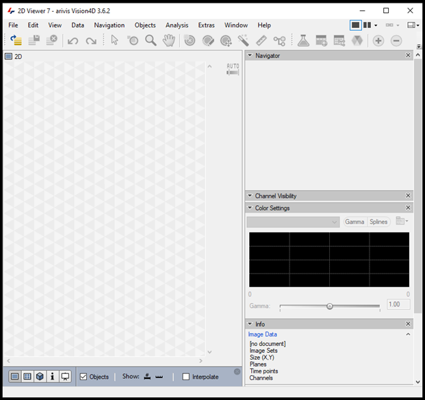Select the arrow pointer tool
This screenshot has width=425, height=400.
[115, 41]
